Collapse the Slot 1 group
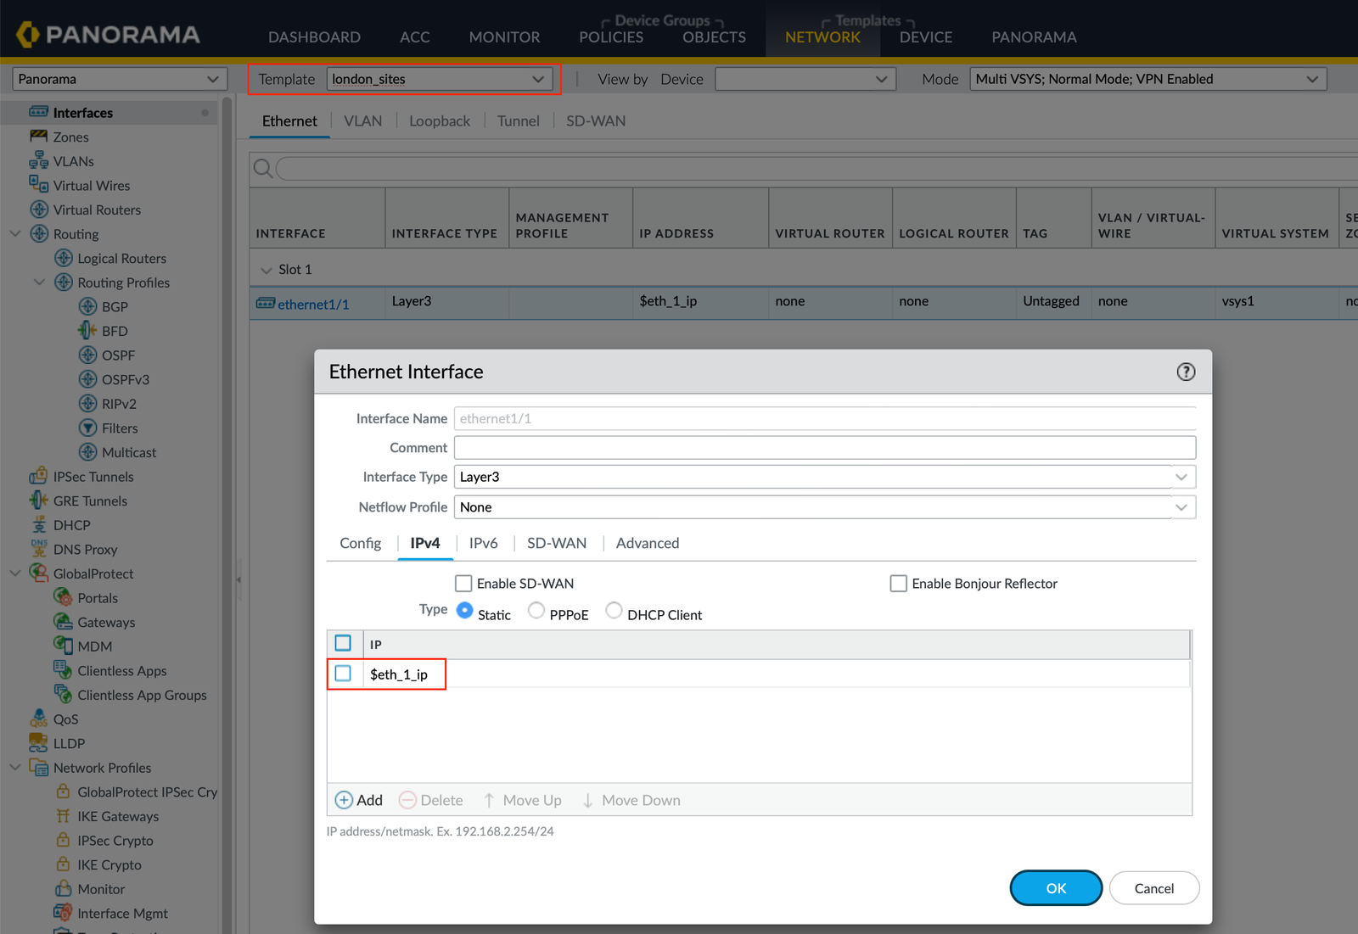 [x=267, y=270]
